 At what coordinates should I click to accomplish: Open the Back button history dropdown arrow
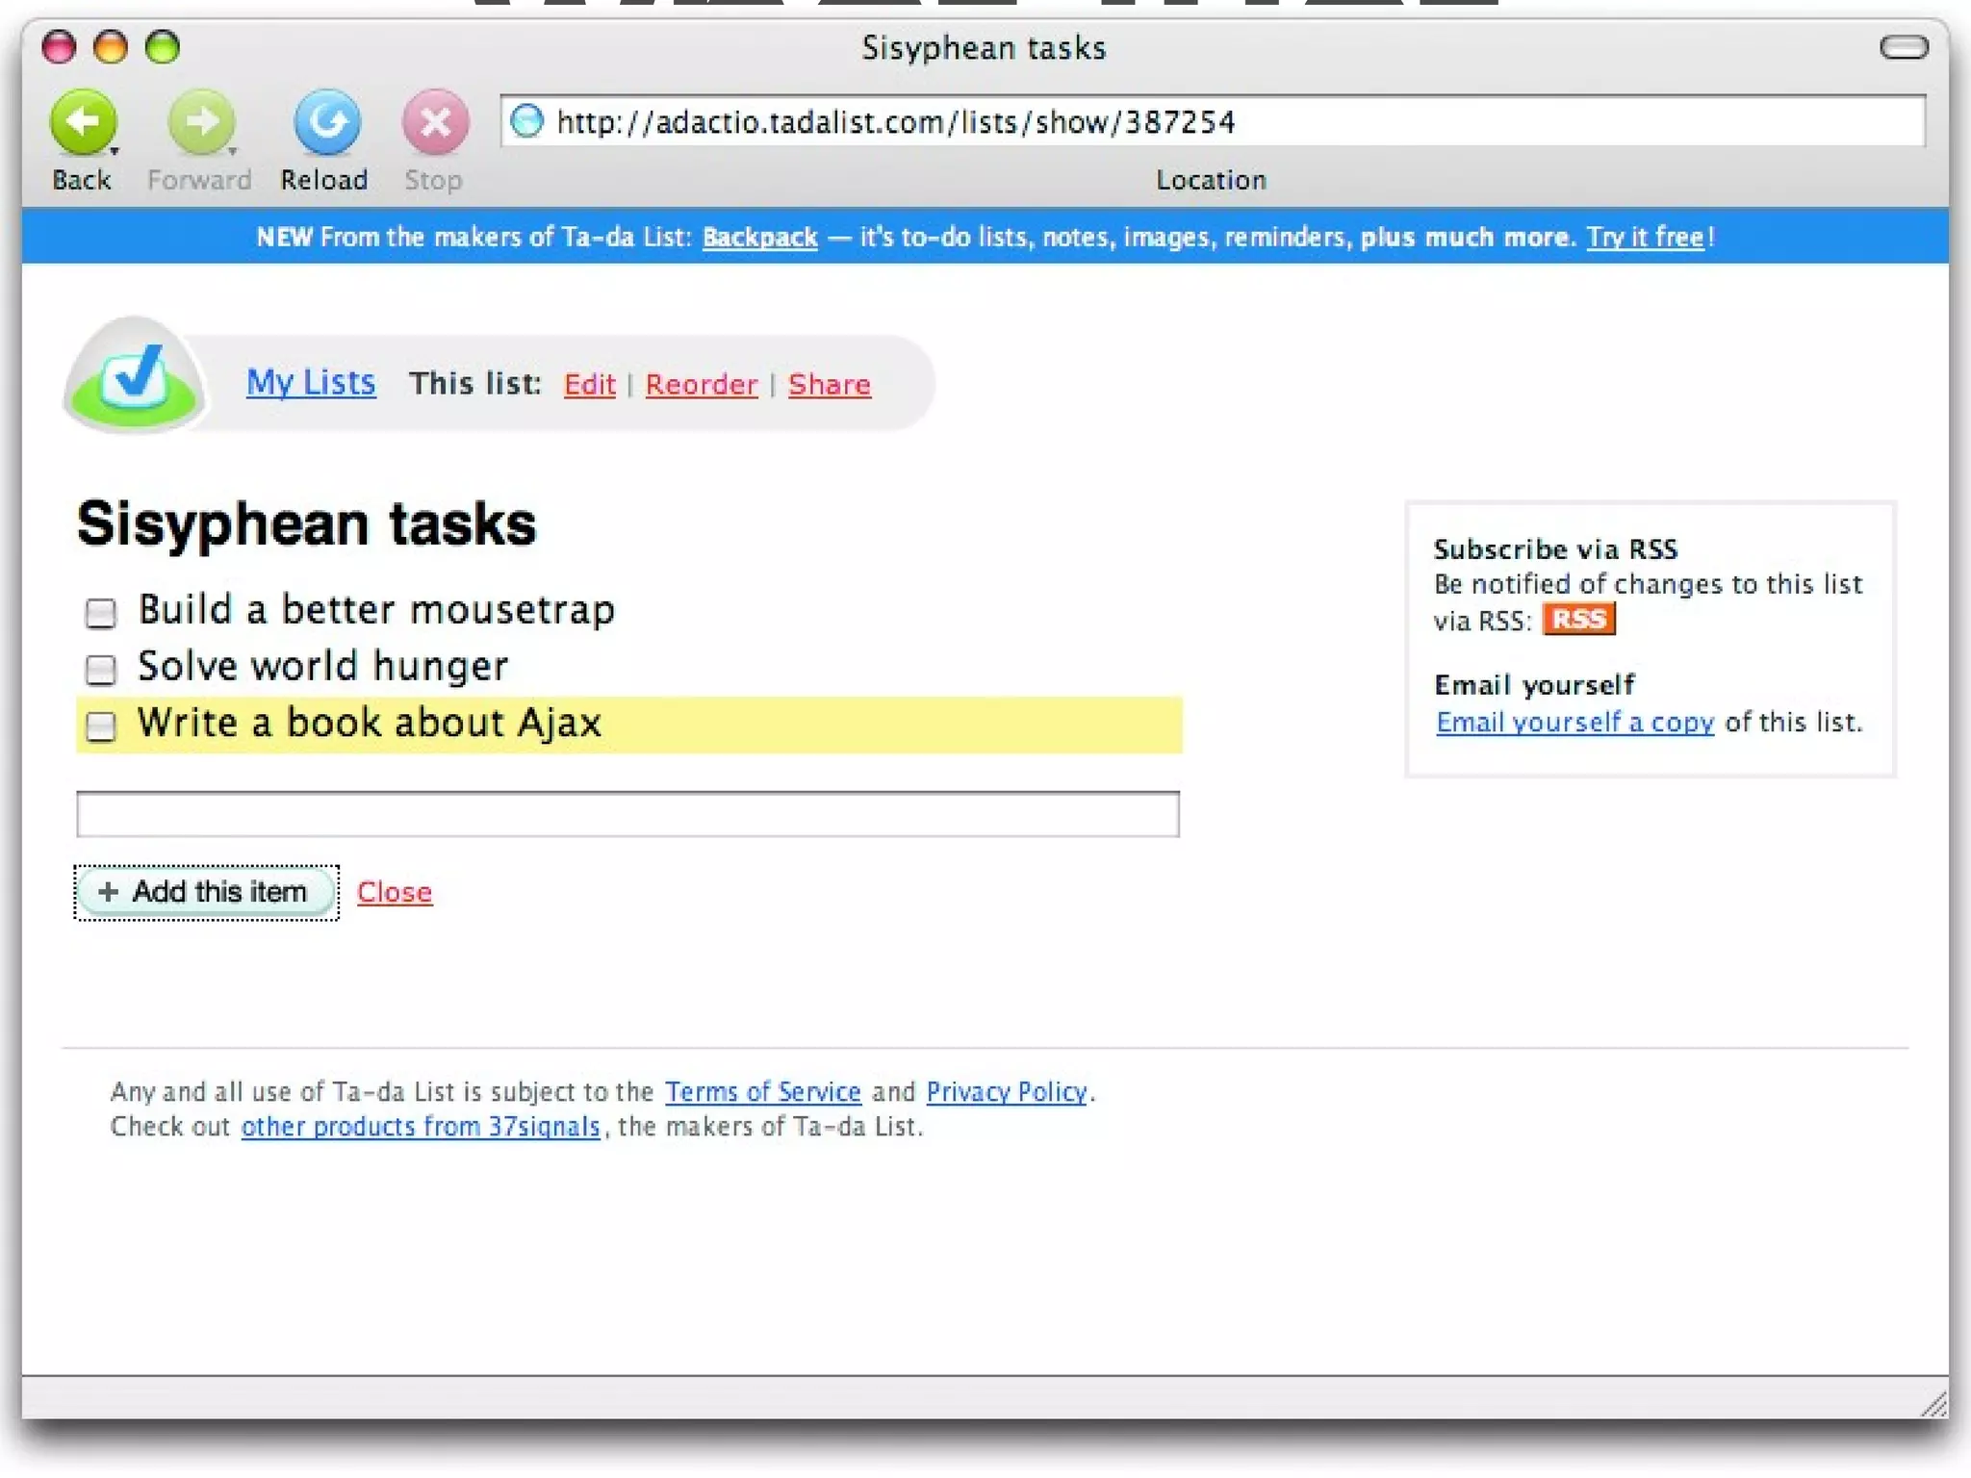point(115,151)
